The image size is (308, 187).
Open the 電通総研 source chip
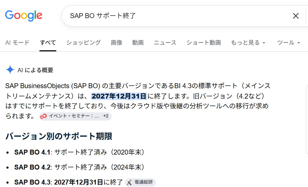click(141, 182)
